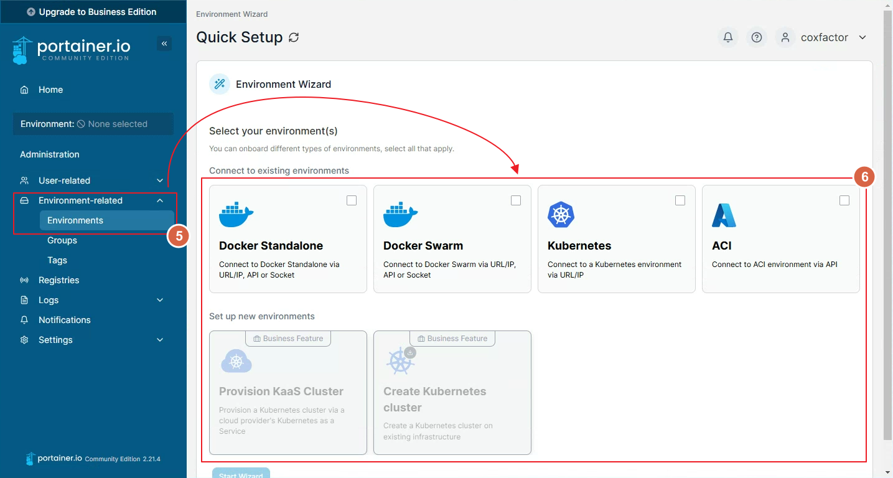893x478 pixels.
Task: Select the Docker Standalone card title
Action: point(271,246)
